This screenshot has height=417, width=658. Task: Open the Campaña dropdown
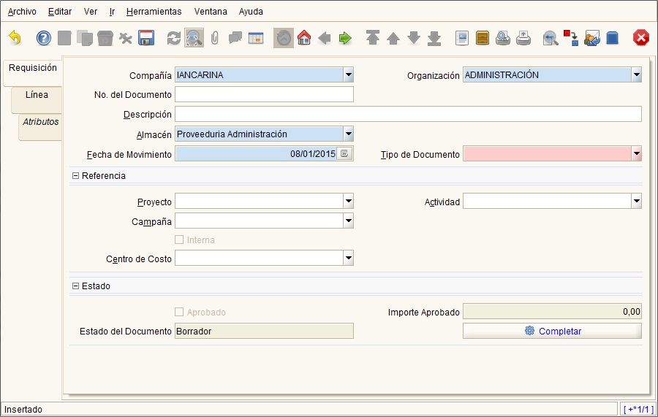tap(348, 221)
